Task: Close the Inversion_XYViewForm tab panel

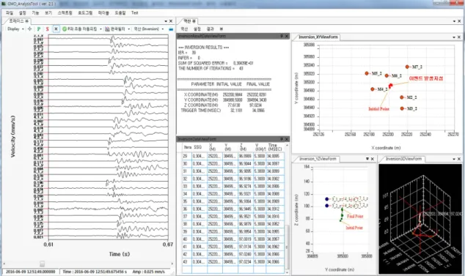Action: (459, 37)
